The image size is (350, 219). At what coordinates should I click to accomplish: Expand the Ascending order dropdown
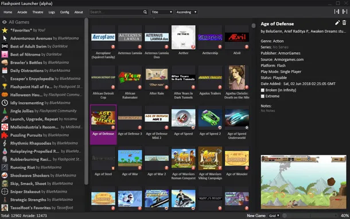pos(186,12)
